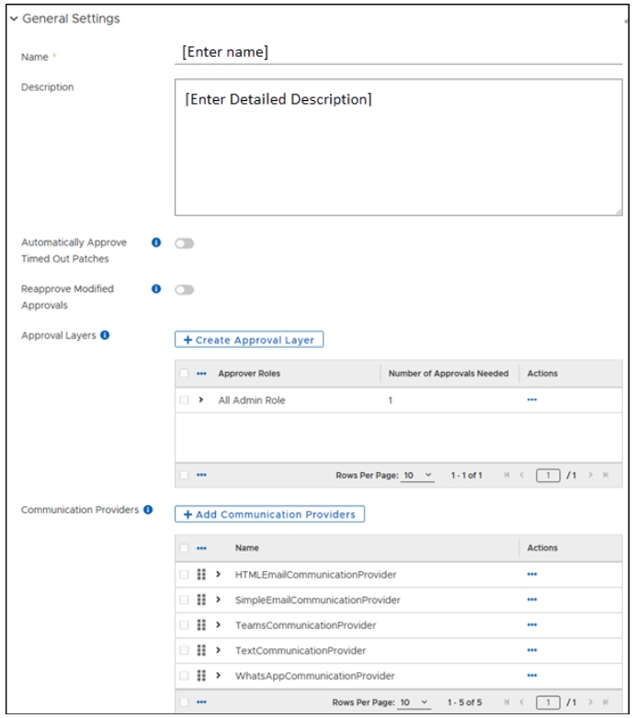636x718 pixels.
Task: Open Rows Per Page dropdown in Approval Layers table
Action: 418,476
